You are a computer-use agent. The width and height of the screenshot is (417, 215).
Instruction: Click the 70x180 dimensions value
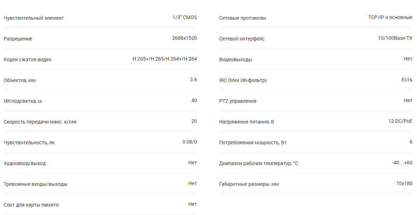coord(404,184)
